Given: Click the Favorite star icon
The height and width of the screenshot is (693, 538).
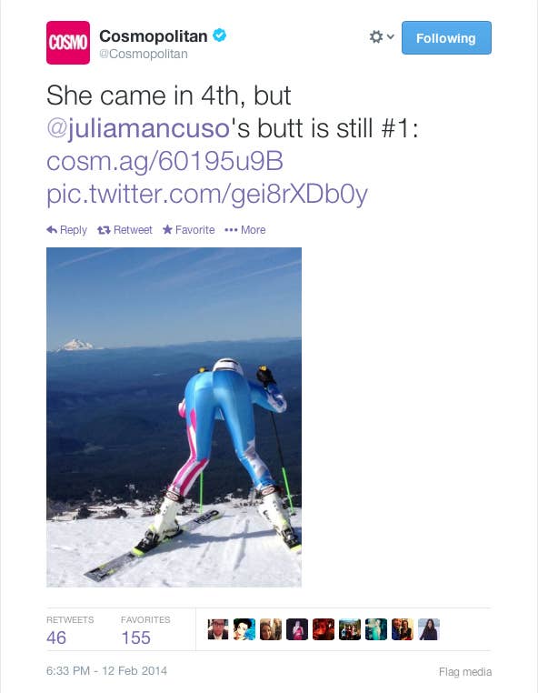Looking at the screenshot, I should [167, 229].
